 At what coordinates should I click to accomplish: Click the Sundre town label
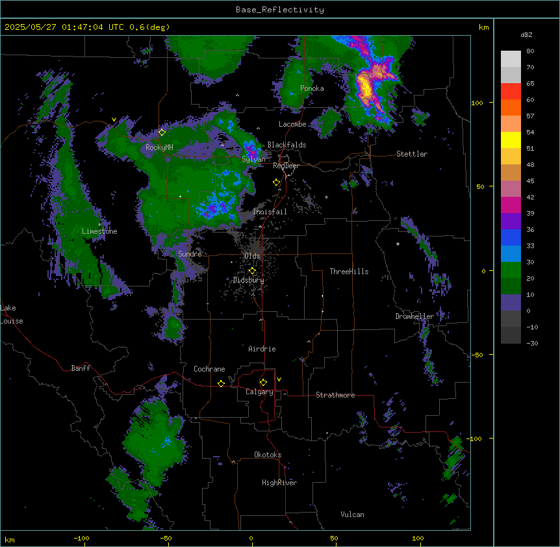[190, 254]
